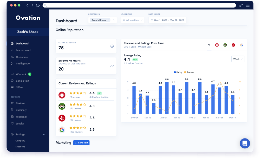Open the chat support bubble

click(245, 143)
